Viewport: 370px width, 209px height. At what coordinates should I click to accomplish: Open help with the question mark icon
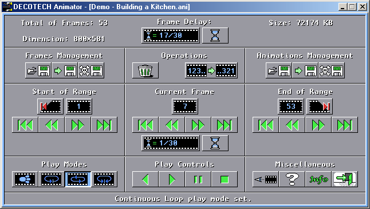(x=292, y=179)
